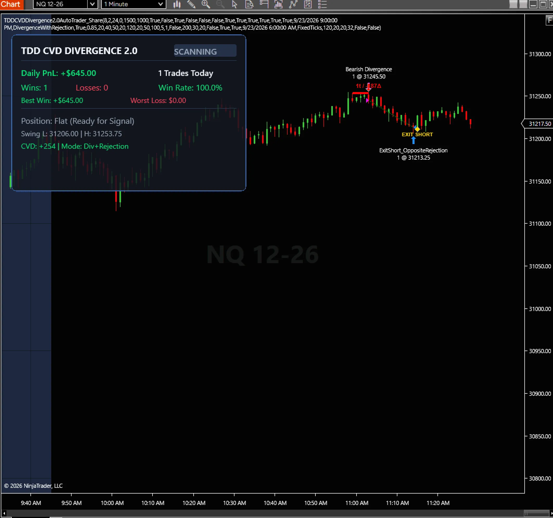The width and height of the screenshot is (553, 518).
Task: Click the horizontal scrollbar thumb at bottom
Action: (536, 513)
